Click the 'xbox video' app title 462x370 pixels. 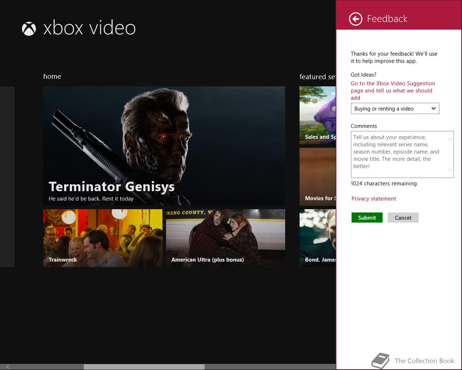click(x=90, y=28)
